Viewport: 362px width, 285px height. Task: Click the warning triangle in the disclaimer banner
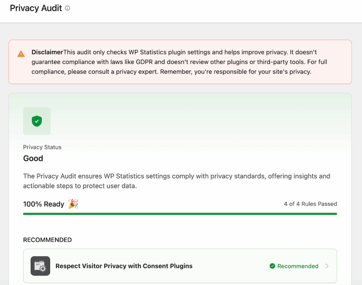tap(21, 54)
